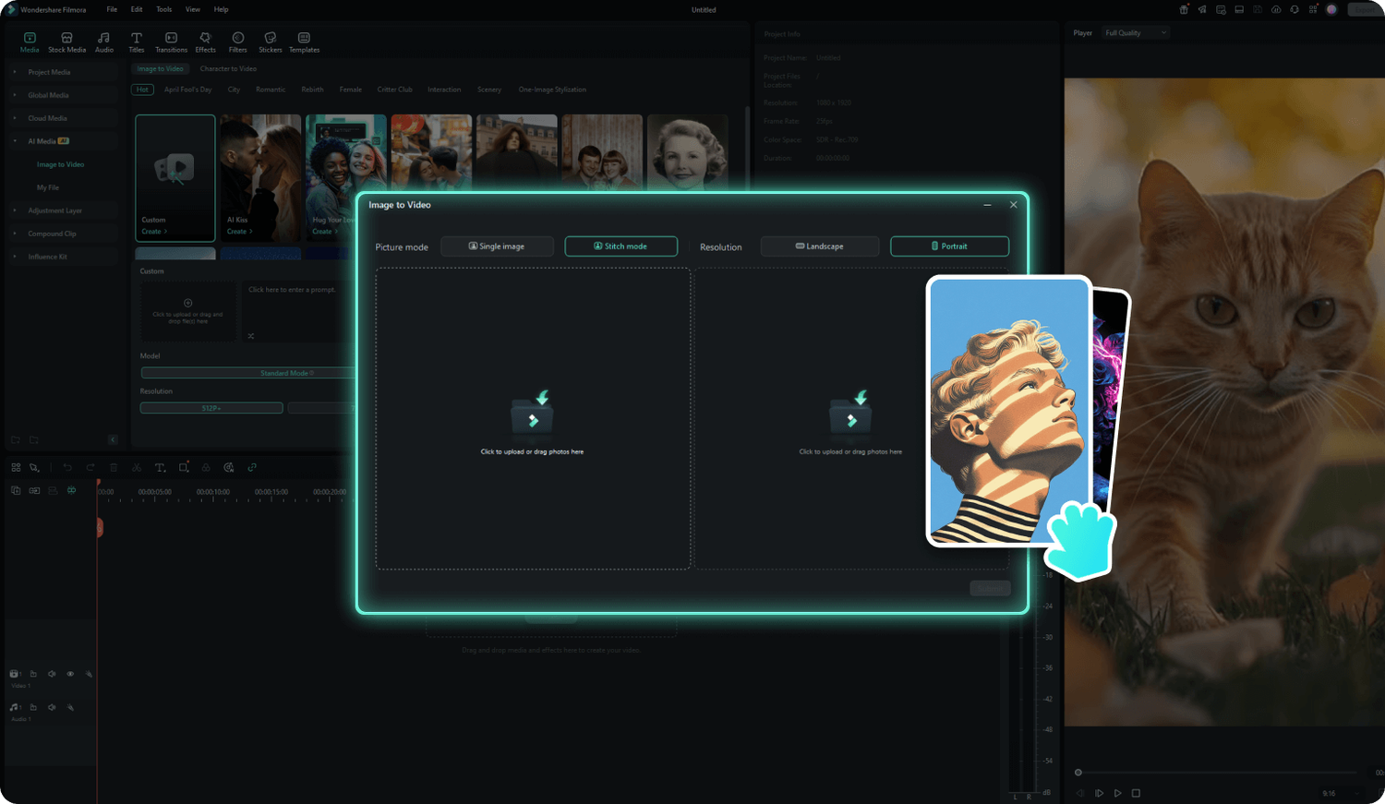Click the Filters icon in toolbar

[237, 42]
